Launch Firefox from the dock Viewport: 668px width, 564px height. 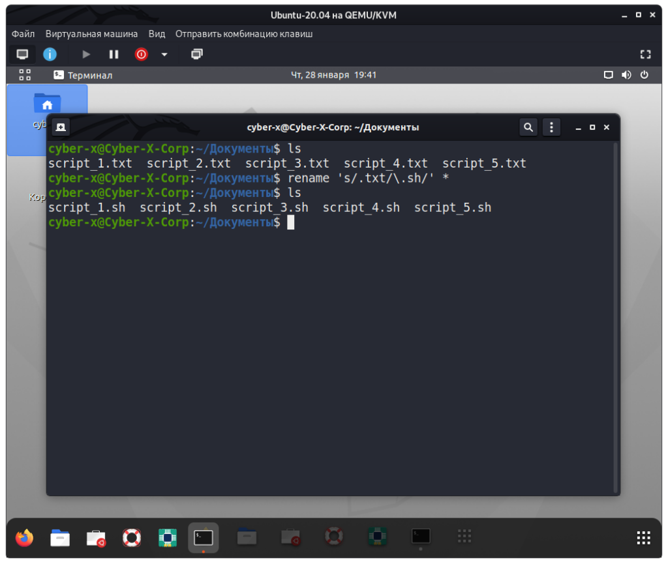pos(25,537)
